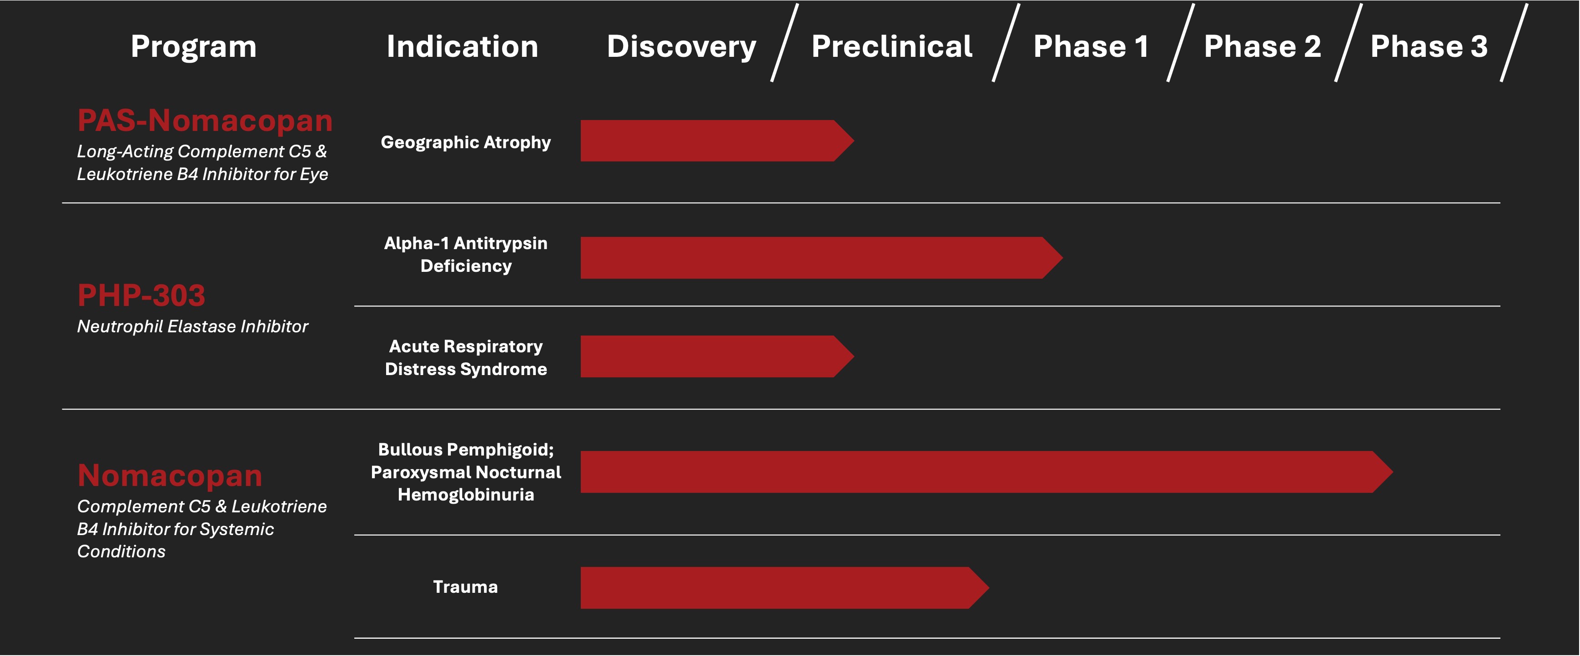Click the Alpha-1 Antitrypsin Deficiency indication
This screenshot has height=656, width=1580.
466,255
